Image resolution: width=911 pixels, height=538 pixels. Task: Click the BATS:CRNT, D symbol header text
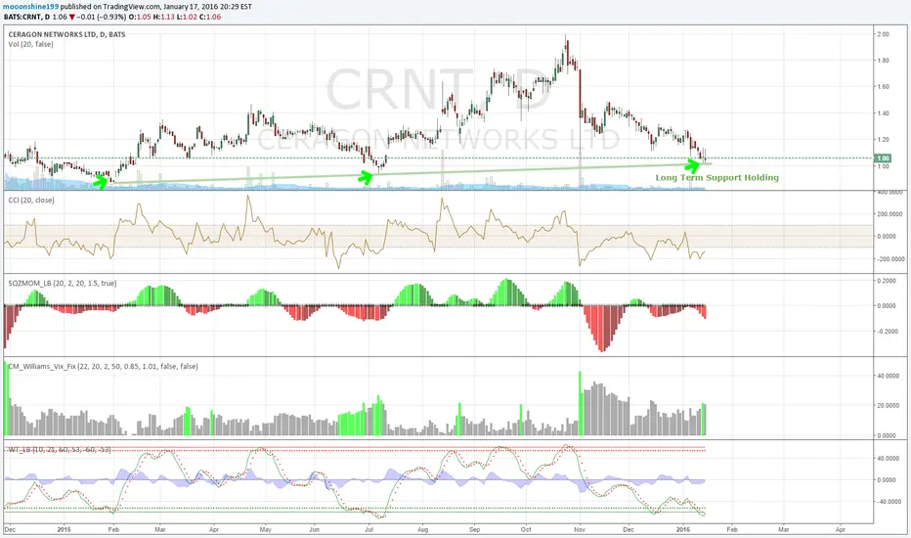point(26,17)
